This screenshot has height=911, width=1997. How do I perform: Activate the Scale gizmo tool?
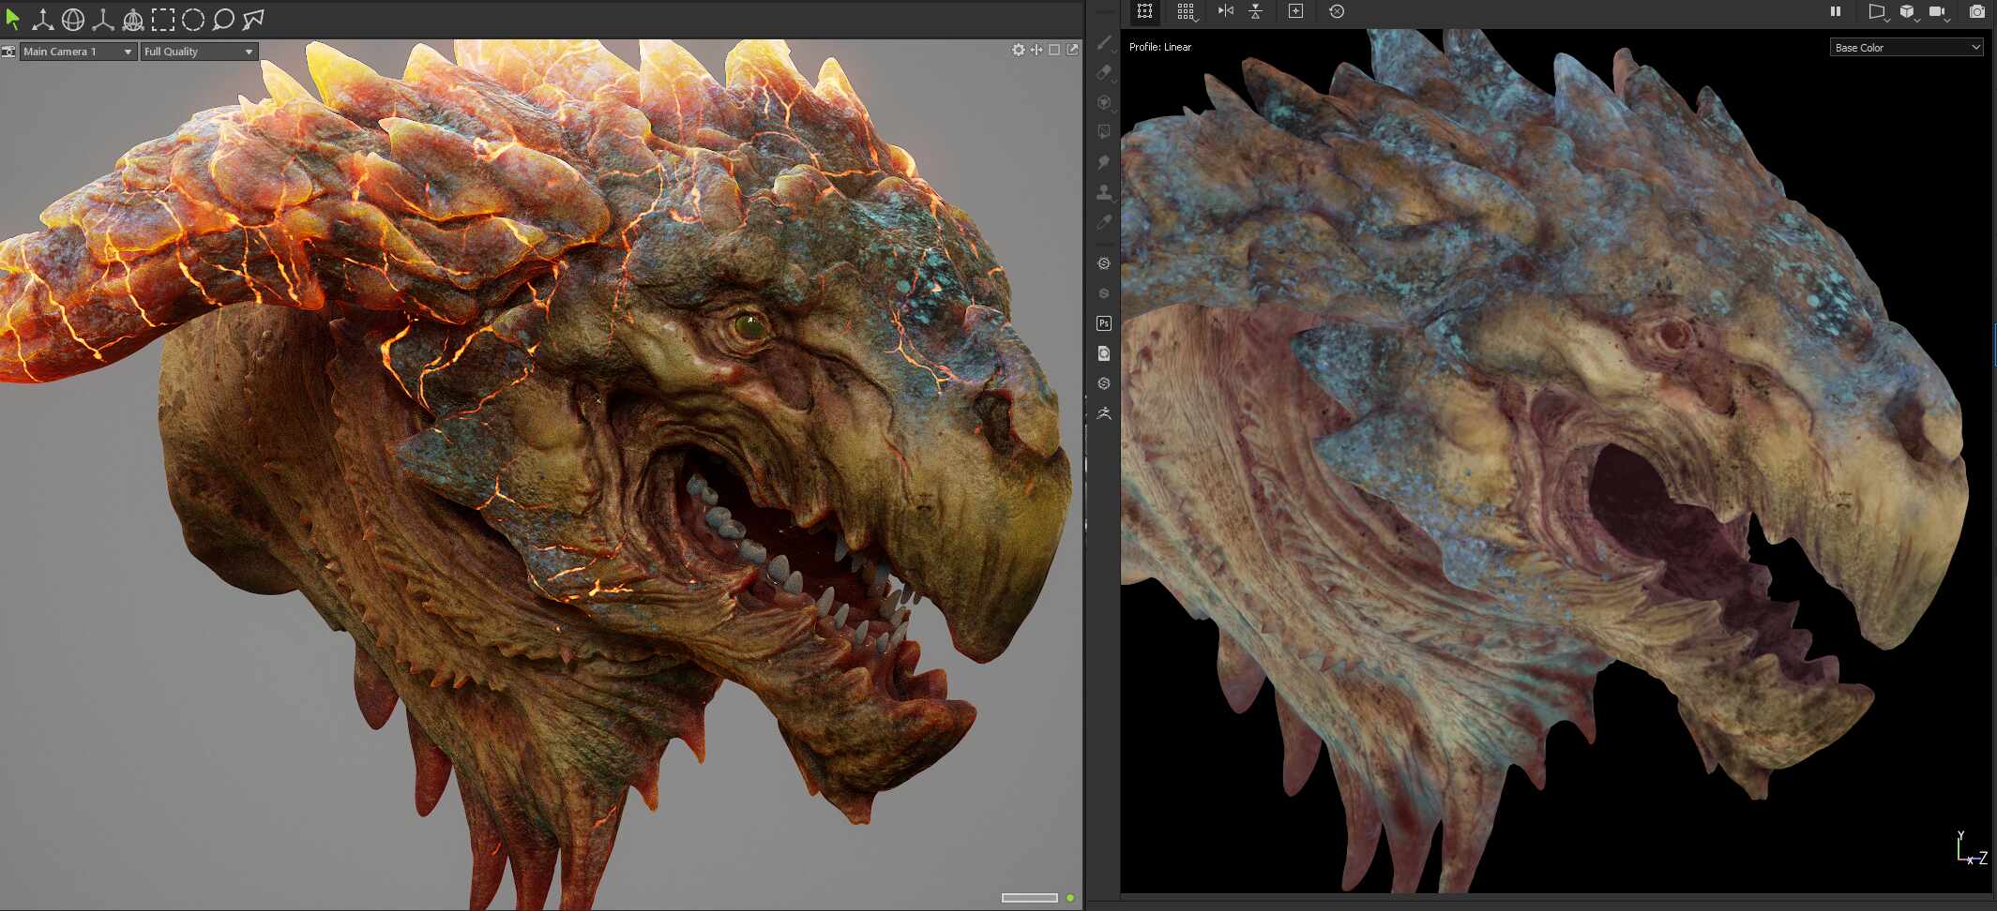pos(102,19)
